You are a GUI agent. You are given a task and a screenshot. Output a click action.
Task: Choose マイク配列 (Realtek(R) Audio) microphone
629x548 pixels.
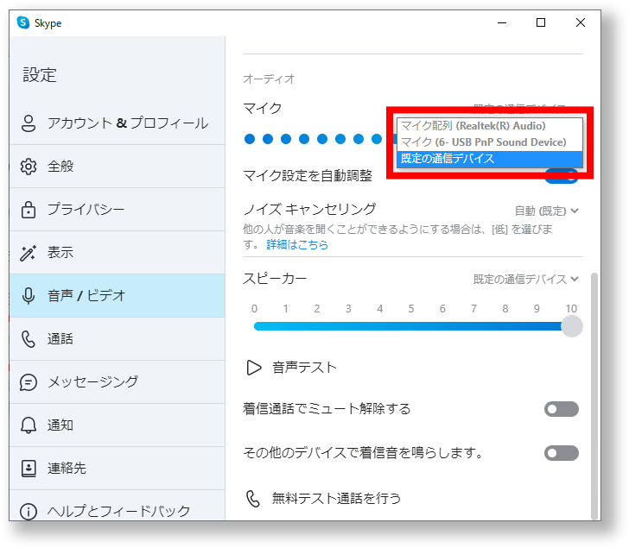click(x=489, y=126)
